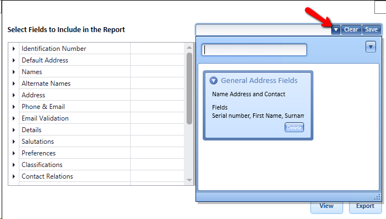Click the scroll up arrow of field list
The width and height of the screenshot is (386, 219).
pyautogui.click(x=189, y=48)
